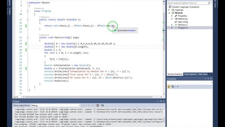This screenshot has height=127, width=225.
Task: Collapse the Main method code block
Action: click(27, 37)
